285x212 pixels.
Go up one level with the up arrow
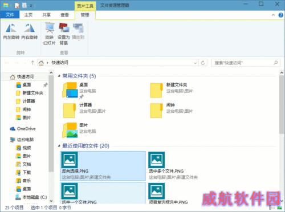click(x=32, y=63)
